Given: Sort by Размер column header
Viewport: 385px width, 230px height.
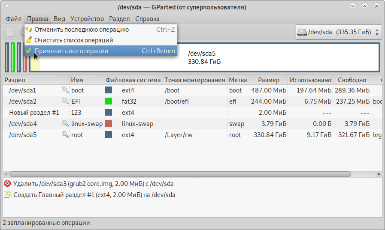Looking at the screenshot, I should [x=268, y=80].
